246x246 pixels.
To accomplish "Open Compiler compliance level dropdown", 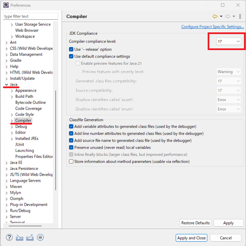I will [x=229, y=41].
